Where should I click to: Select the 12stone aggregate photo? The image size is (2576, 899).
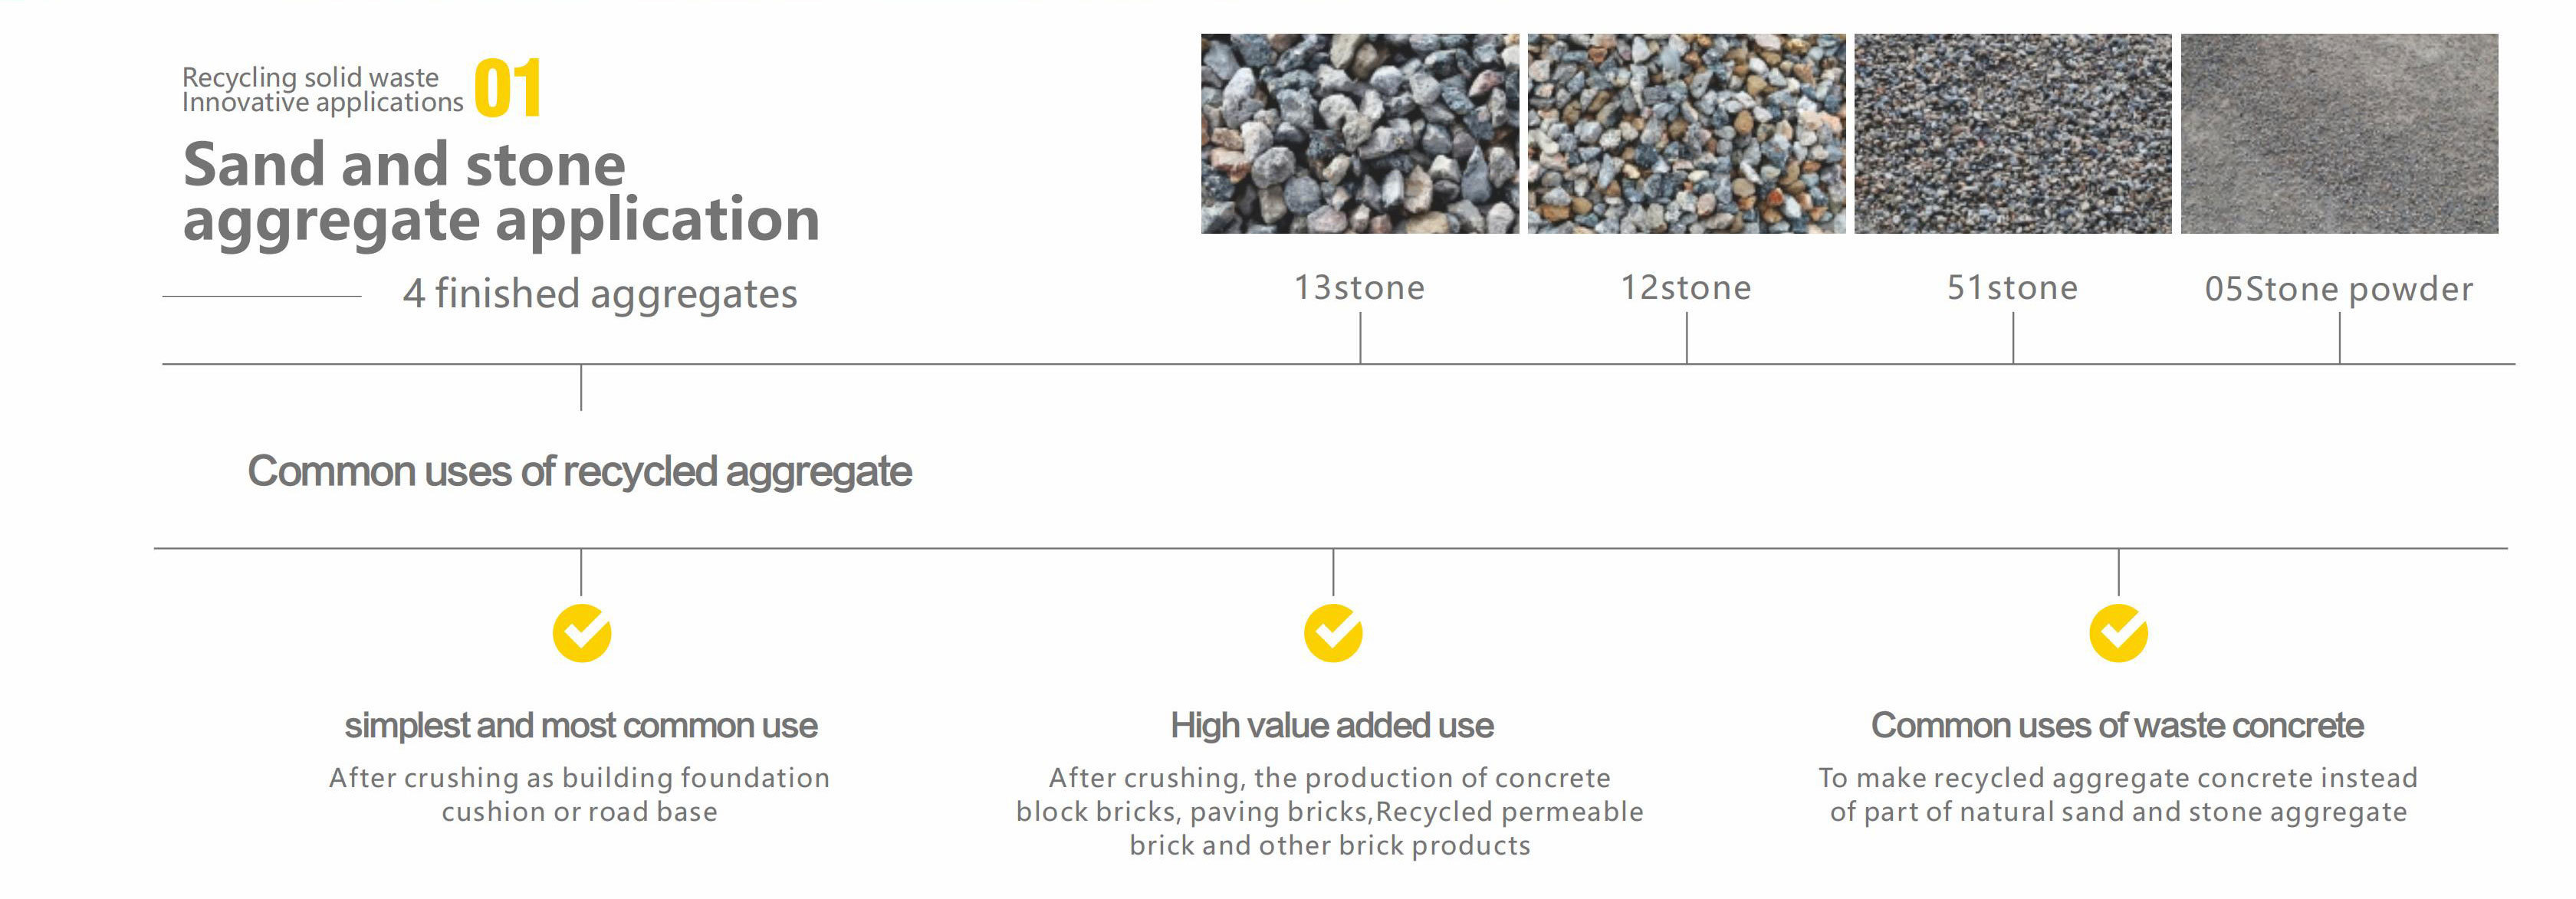[1687, 134]
